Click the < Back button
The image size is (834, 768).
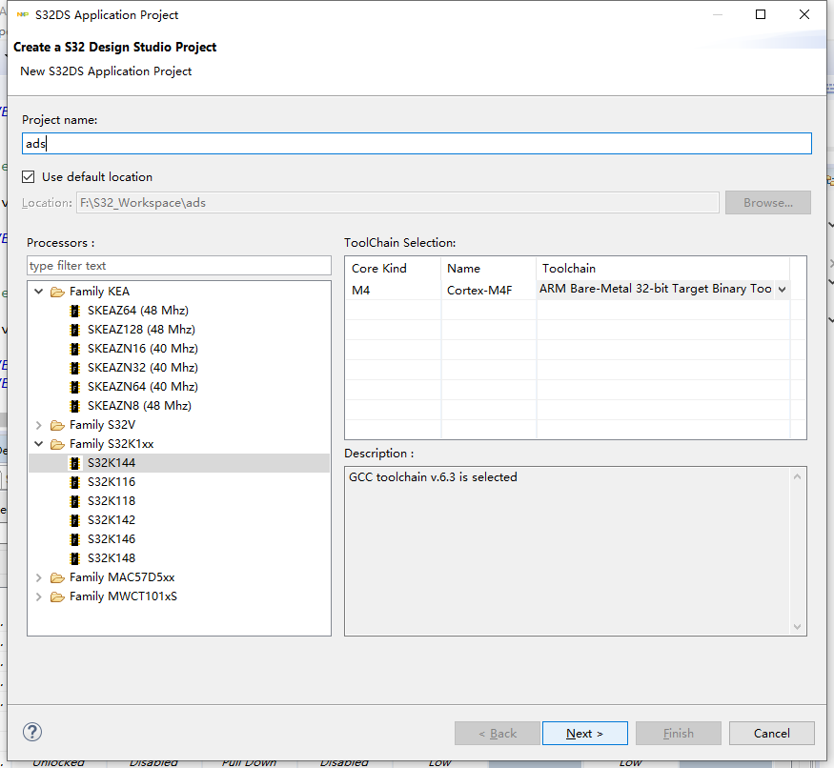coord(498,734)
